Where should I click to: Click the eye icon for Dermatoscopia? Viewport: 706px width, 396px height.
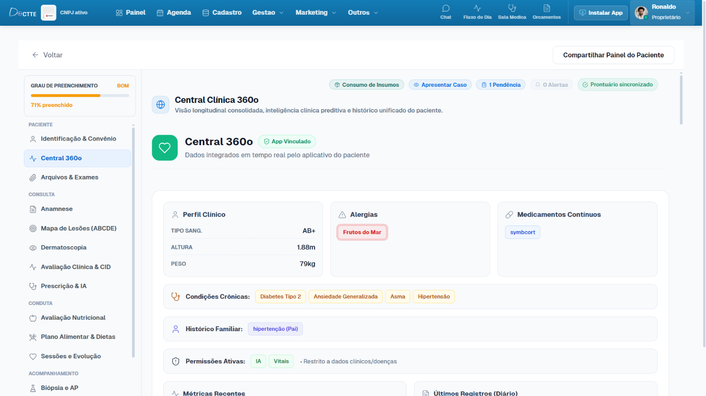pos(33,248)
